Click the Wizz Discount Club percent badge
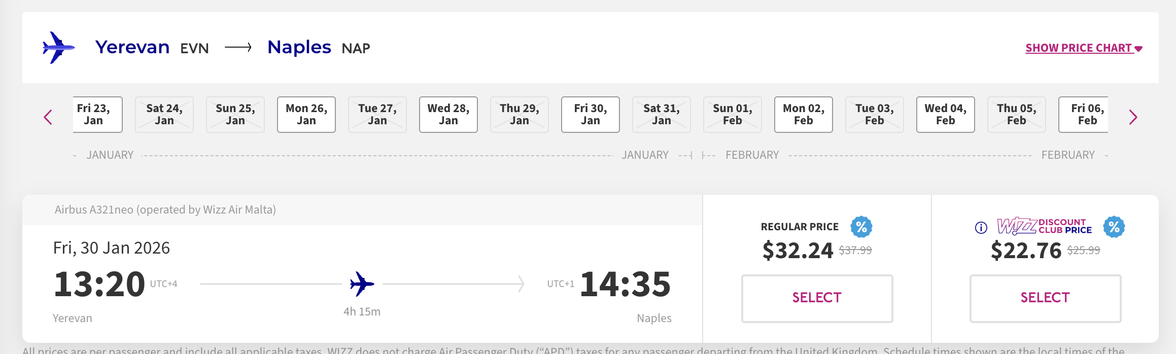Viewport: 1176px width, 354px height. (1114, 227)
